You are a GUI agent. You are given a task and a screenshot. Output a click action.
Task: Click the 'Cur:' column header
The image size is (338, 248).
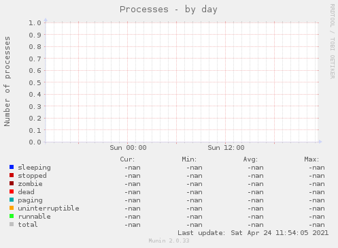coord(127,159)
